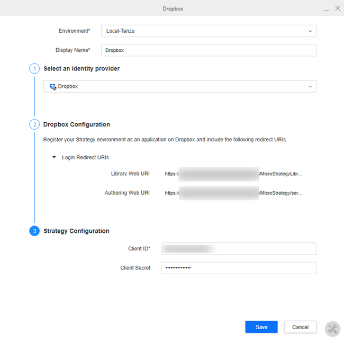Click the Strategy Configuration heading
Screen dimensions: 344x343
(x=76, y=231)
